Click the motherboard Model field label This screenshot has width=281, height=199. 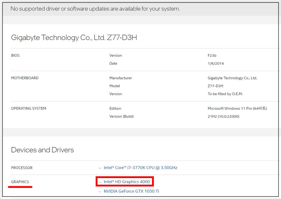[115, 86]
